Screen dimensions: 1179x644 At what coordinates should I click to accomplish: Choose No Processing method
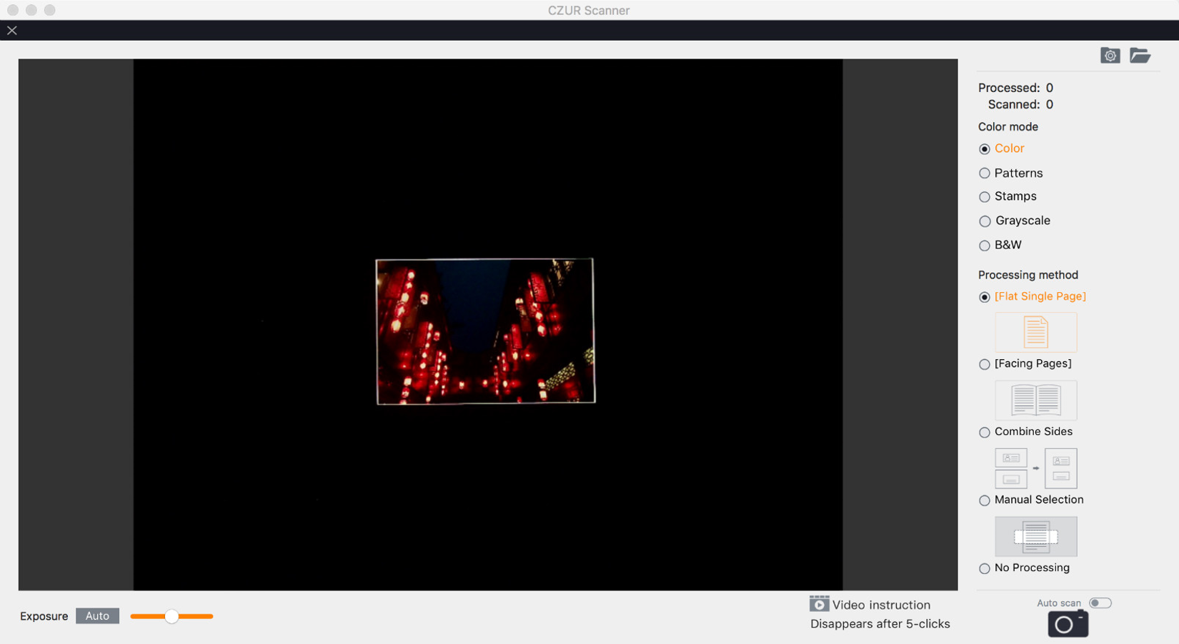[985, 568]
